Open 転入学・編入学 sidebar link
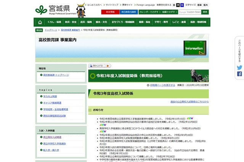 51,150
